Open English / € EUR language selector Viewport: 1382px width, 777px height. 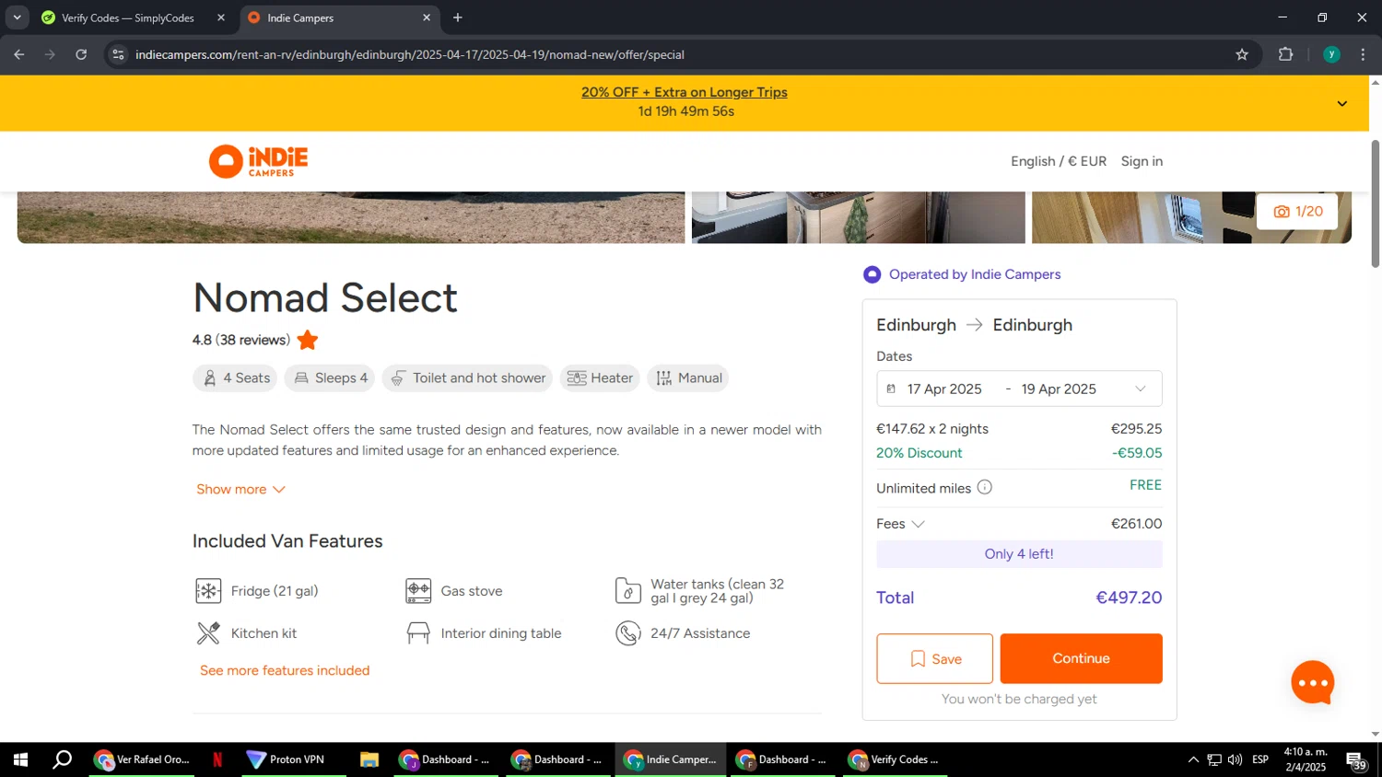tap(1059, 161)
